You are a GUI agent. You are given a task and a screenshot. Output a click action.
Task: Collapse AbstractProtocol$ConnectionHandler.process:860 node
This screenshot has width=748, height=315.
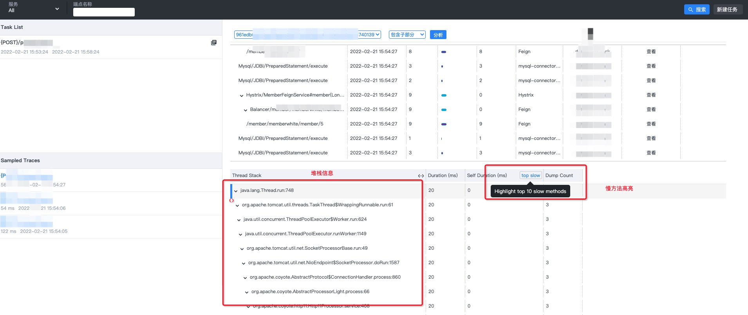point(245,277)
